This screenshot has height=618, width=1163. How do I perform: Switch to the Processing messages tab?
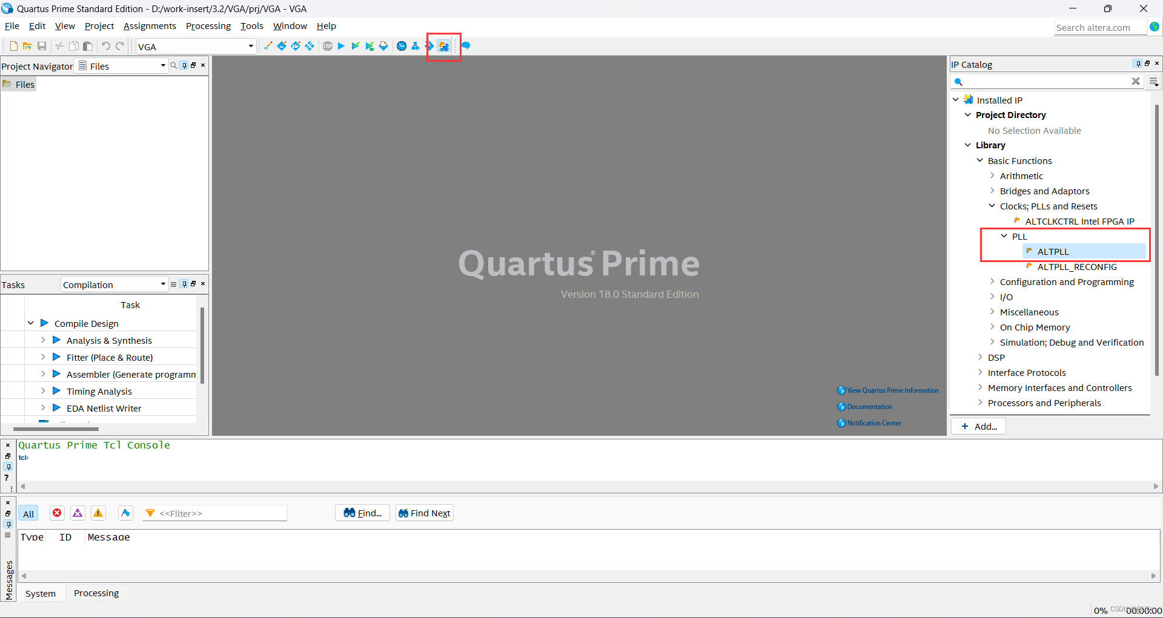[96, 593]
